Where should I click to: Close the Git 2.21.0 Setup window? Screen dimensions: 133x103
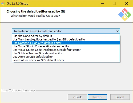(127, 3)
